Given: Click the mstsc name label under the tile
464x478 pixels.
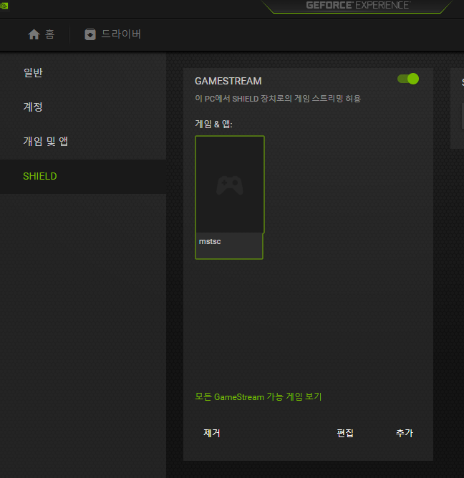Looking at the screenshot, I should 210,241.
